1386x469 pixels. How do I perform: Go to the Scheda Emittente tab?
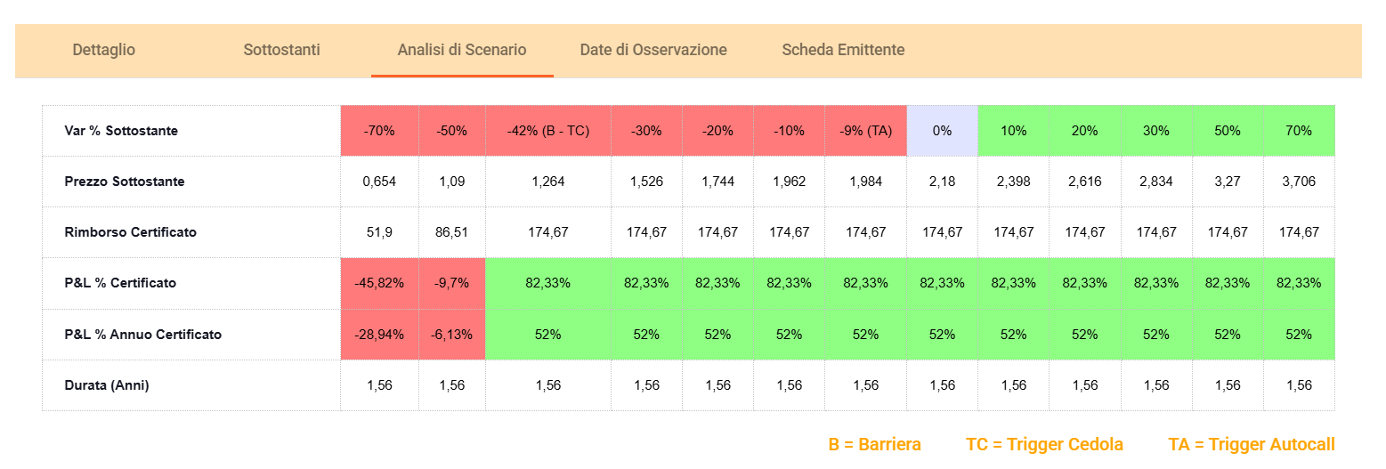(843, 50)
